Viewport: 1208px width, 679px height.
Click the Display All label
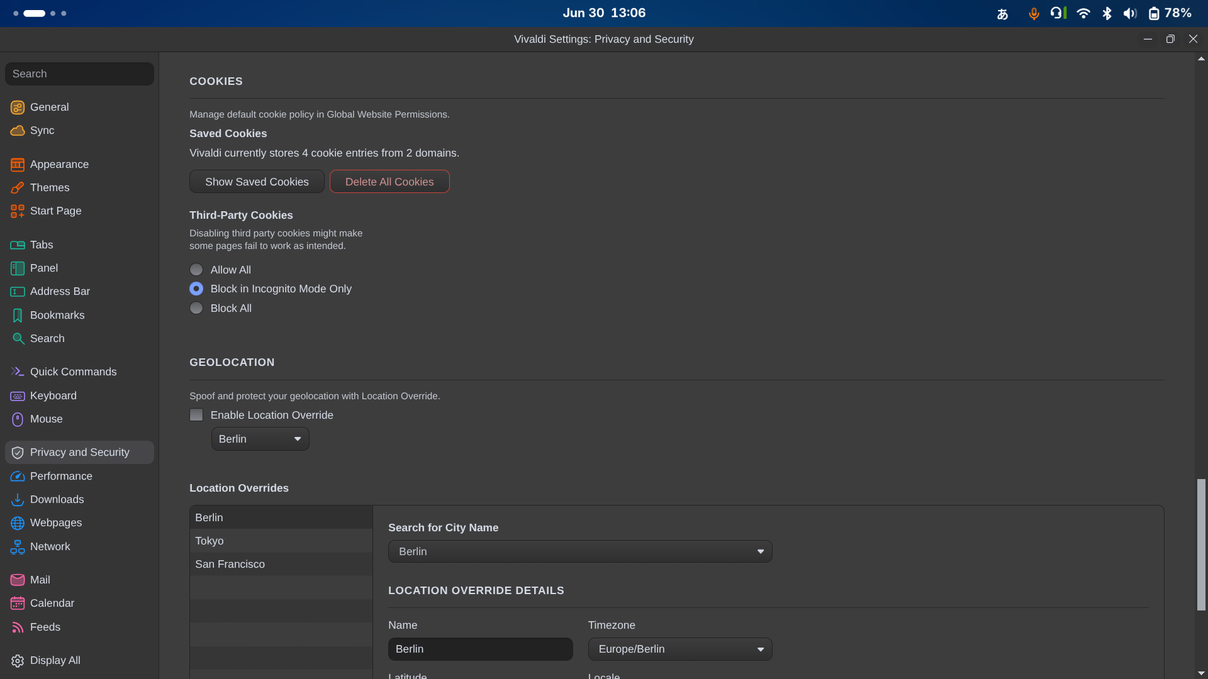55,661
